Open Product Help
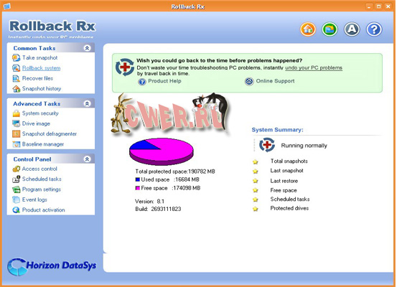The height and width of the screenshot is (287, 402). pos(164,81)
